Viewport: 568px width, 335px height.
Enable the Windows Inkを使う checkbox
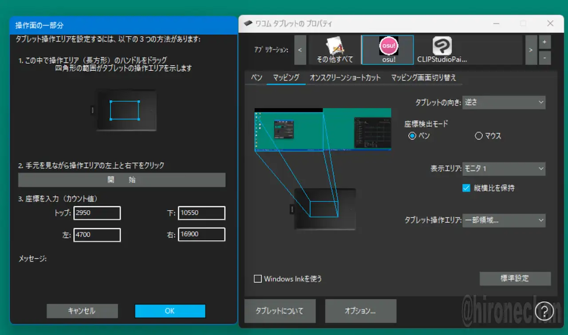coord(258,279)
